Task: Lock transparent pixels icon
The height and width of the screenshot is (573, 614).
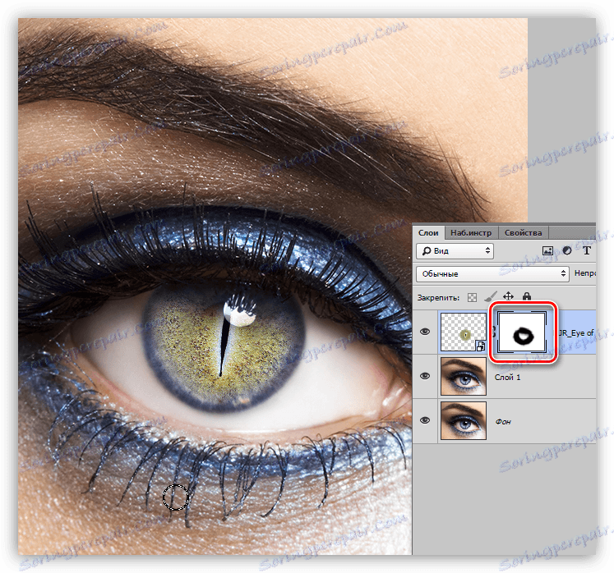Action: click(x=473, y=298)
